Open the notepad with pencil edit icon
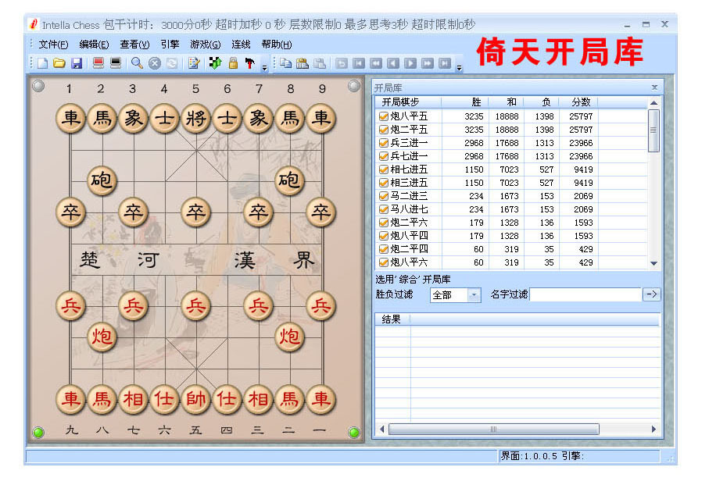The image size is (709, 485). [194, 63]
